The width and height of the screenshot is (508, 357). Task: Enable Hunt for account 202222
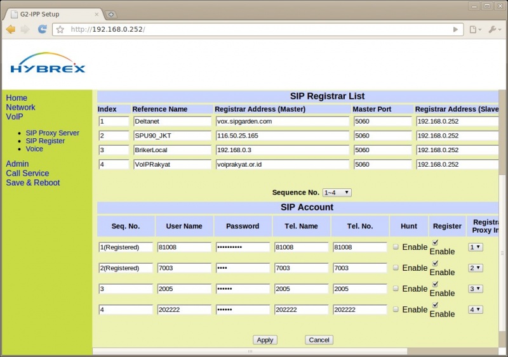[396, 309]
